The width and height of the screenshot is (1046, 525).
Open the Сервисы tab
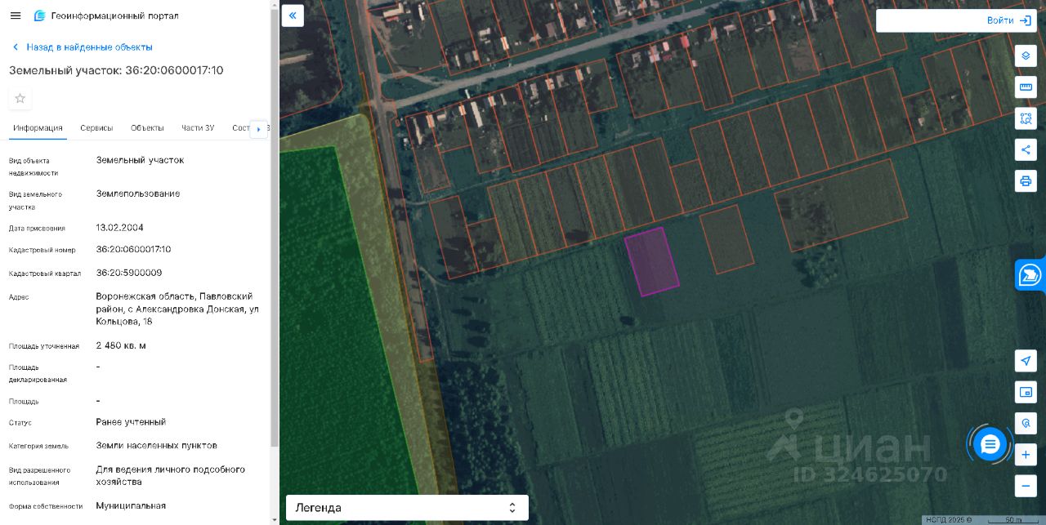tap(96, 128)
